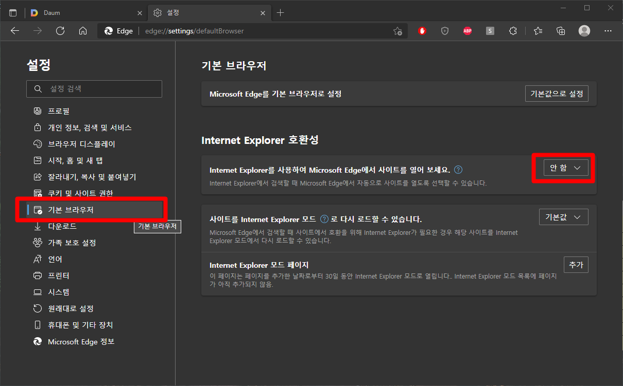Viewport: 623px width, 386px height.
Task: Click the browser forward arrow
Action: click(x=38, y=31)
